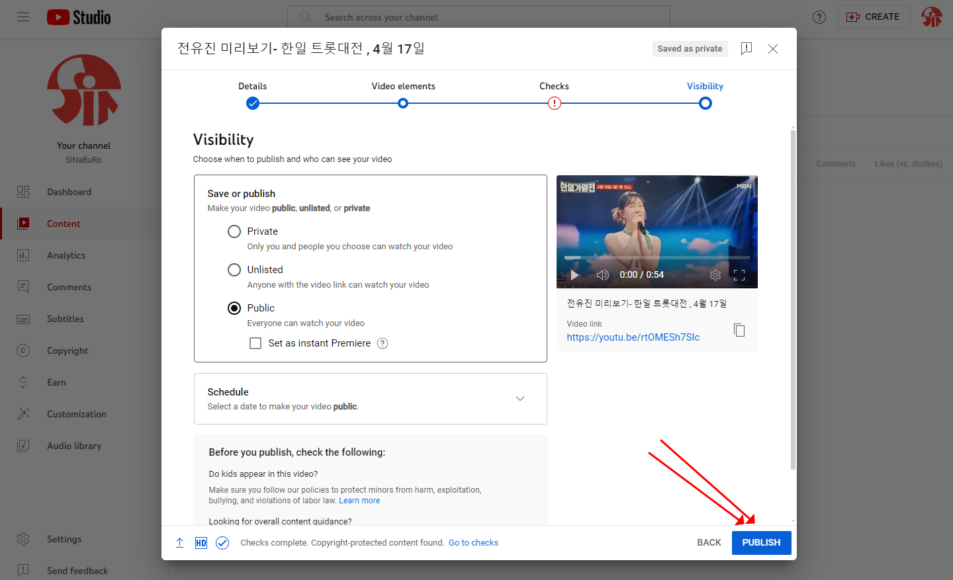Select the Private visibility option

coord(234,231)
